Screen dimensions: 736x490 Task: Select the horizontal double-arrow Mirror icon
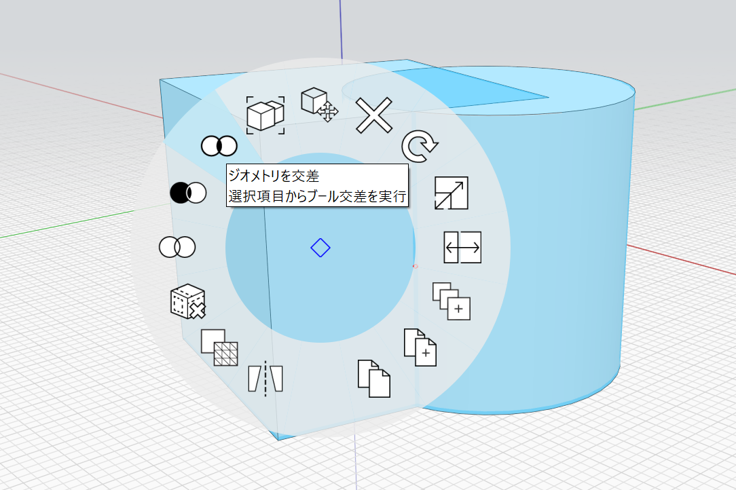pyautogui.click(x=462, y=247)
